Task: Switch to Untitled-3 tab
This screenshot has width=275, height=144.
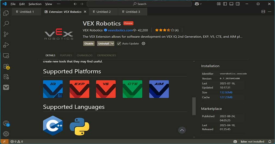Action: click(x=132, y=12)
